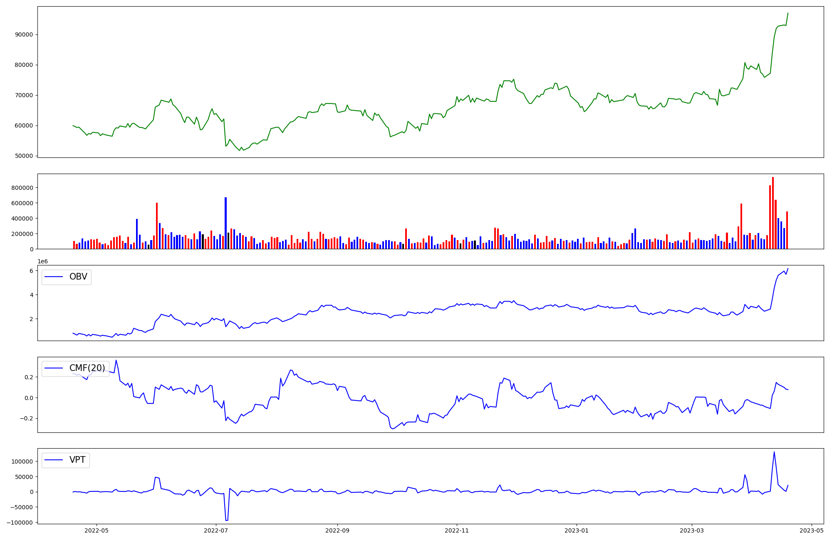Click the −100000 label on VPT axis

pos(20,523)
